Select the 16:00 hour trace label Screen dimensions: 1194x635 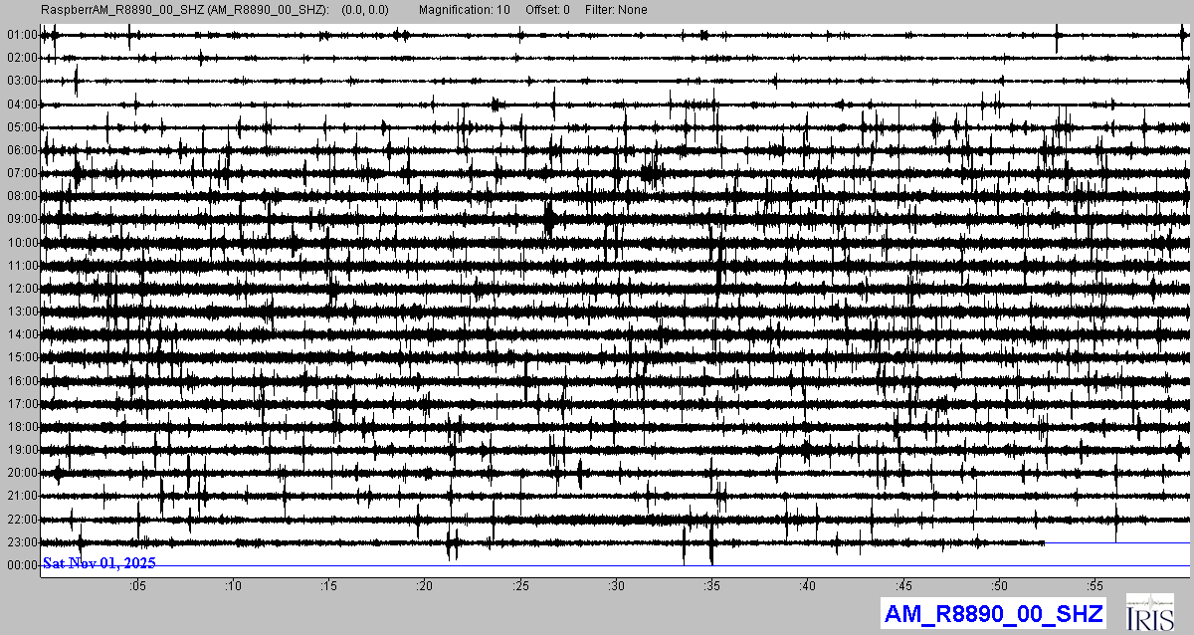(x=21, y=381)
